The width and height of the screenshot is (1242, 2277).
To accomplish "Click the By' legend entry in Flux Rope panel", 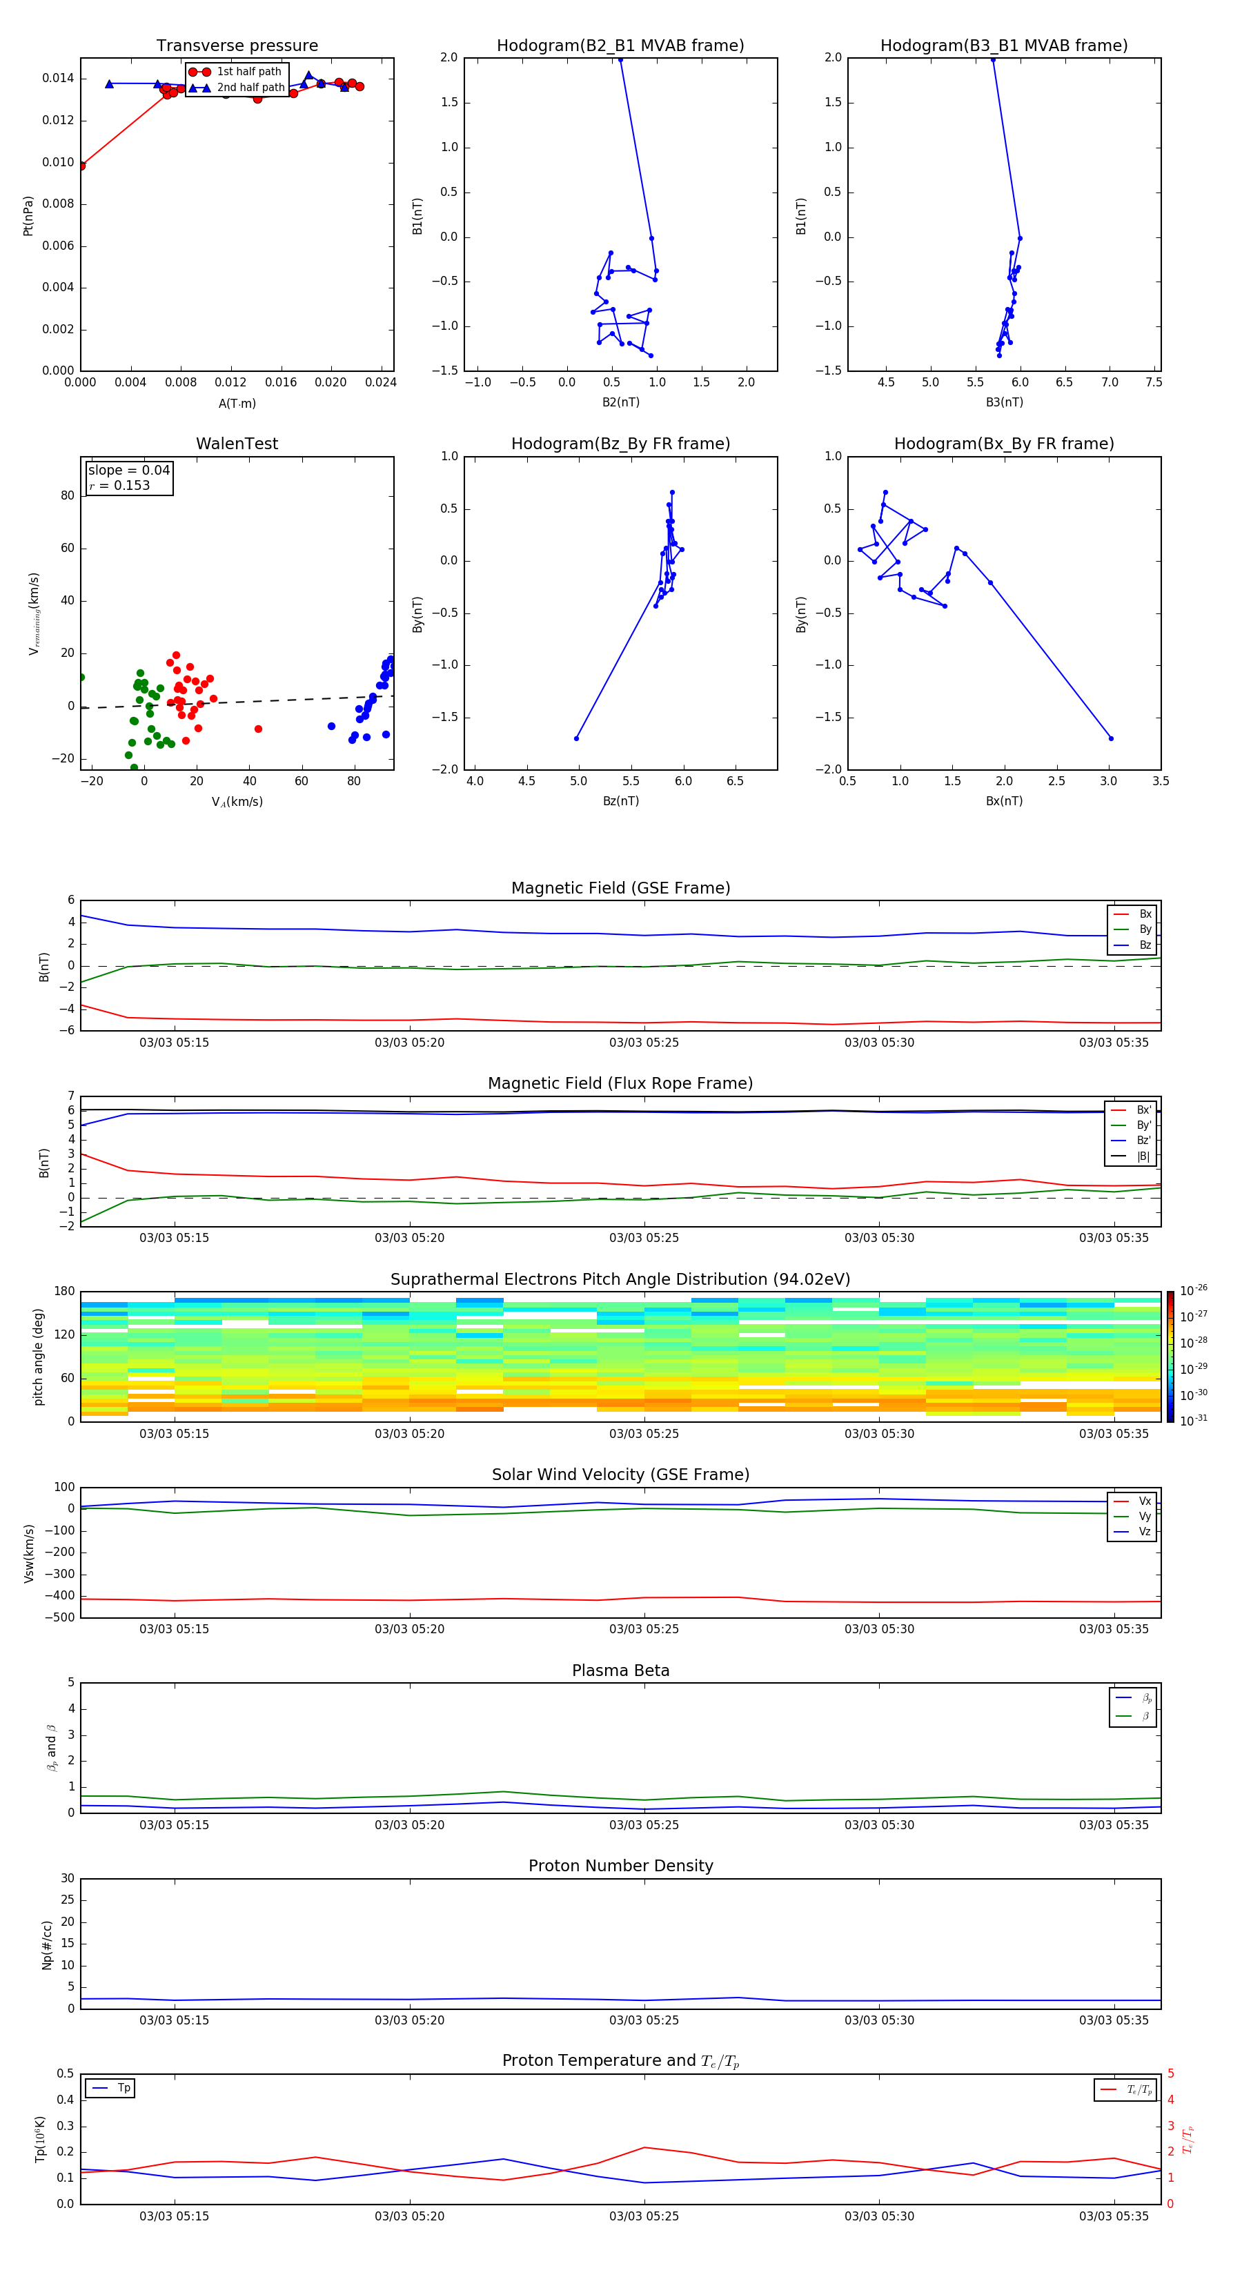I will 1132,1125.
